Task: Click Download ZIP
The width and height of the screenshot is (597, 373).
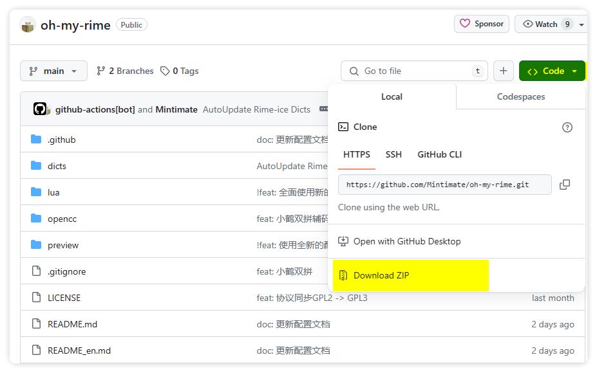Action: point(381,275)
